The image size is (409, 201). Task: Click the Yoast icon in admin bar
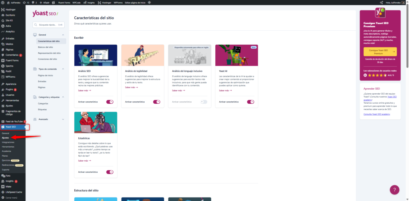(53, 2)
